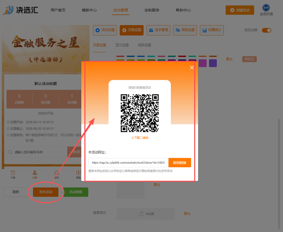Switch to 页面设置 sub-tab
Viewport: 283px width, 232px height.
(x=100, y=45)
